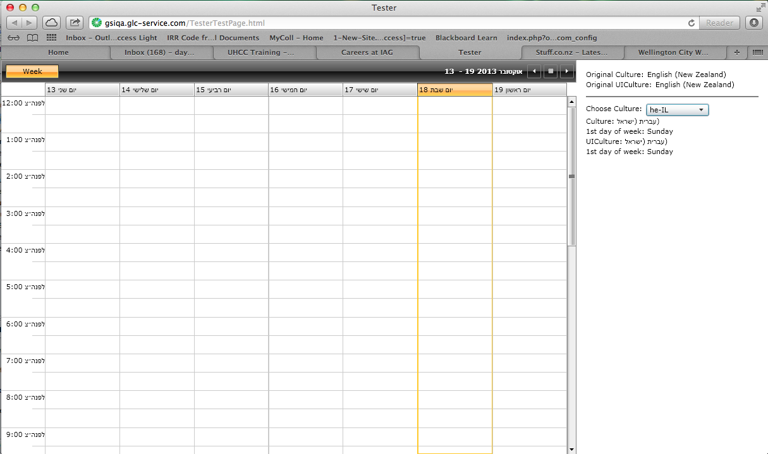Click the reload page icon in address bar

[692, 23]
